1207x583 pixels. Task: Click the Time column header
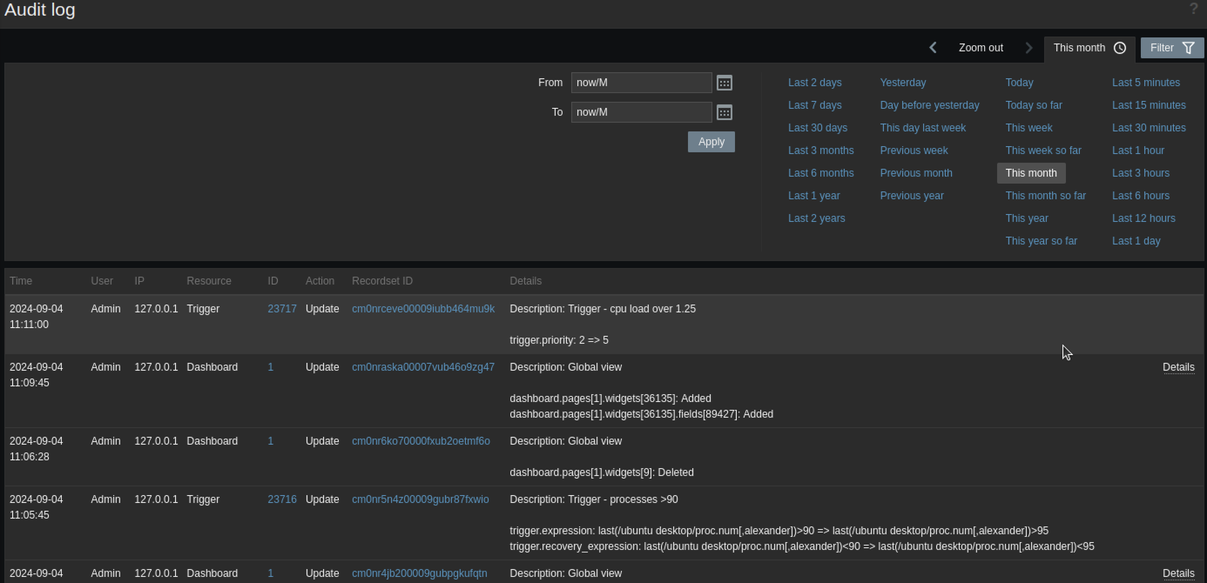pos(20,281)
